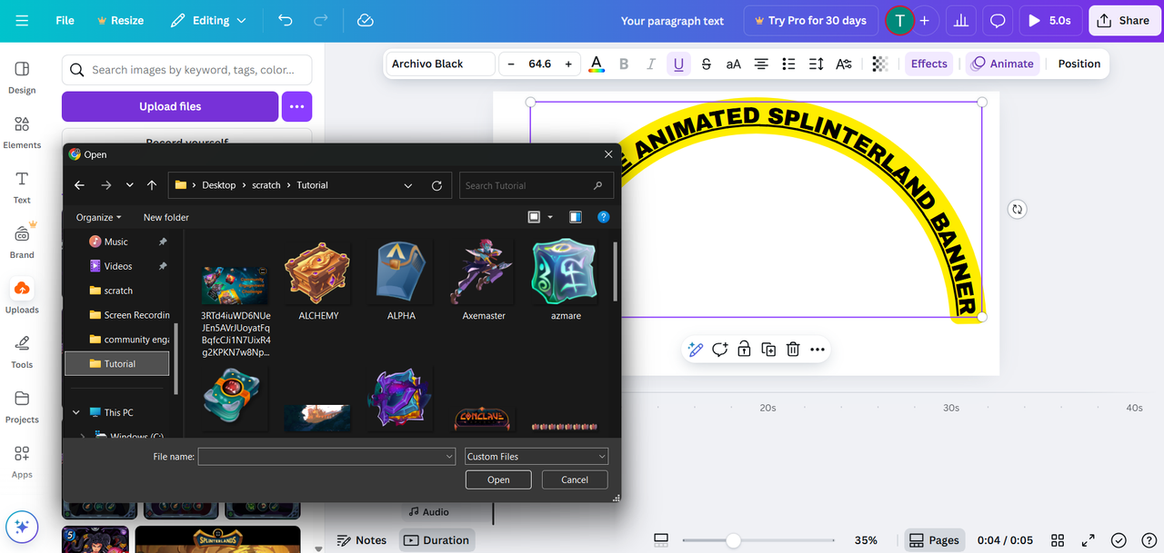Click the text color icon

pyautogui.click(x=597, y=64)
